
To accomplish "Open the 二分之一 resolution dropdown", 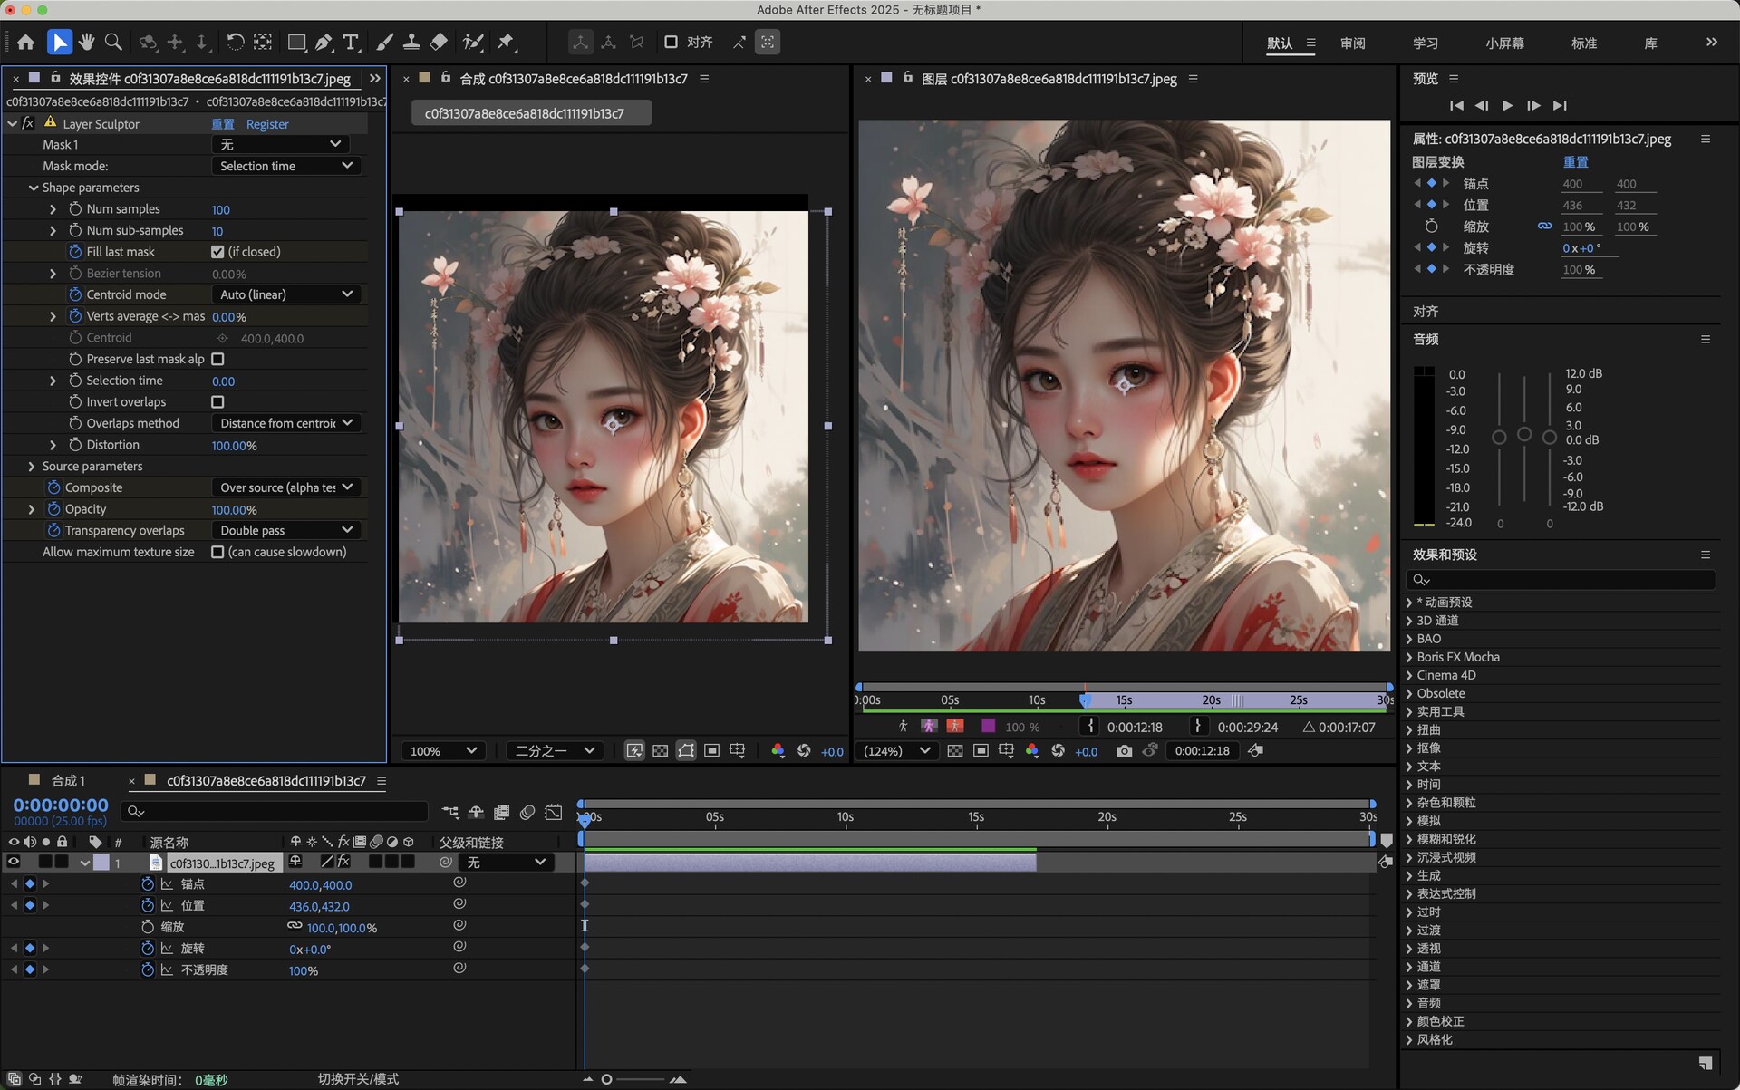I will (x=554, y=751).
